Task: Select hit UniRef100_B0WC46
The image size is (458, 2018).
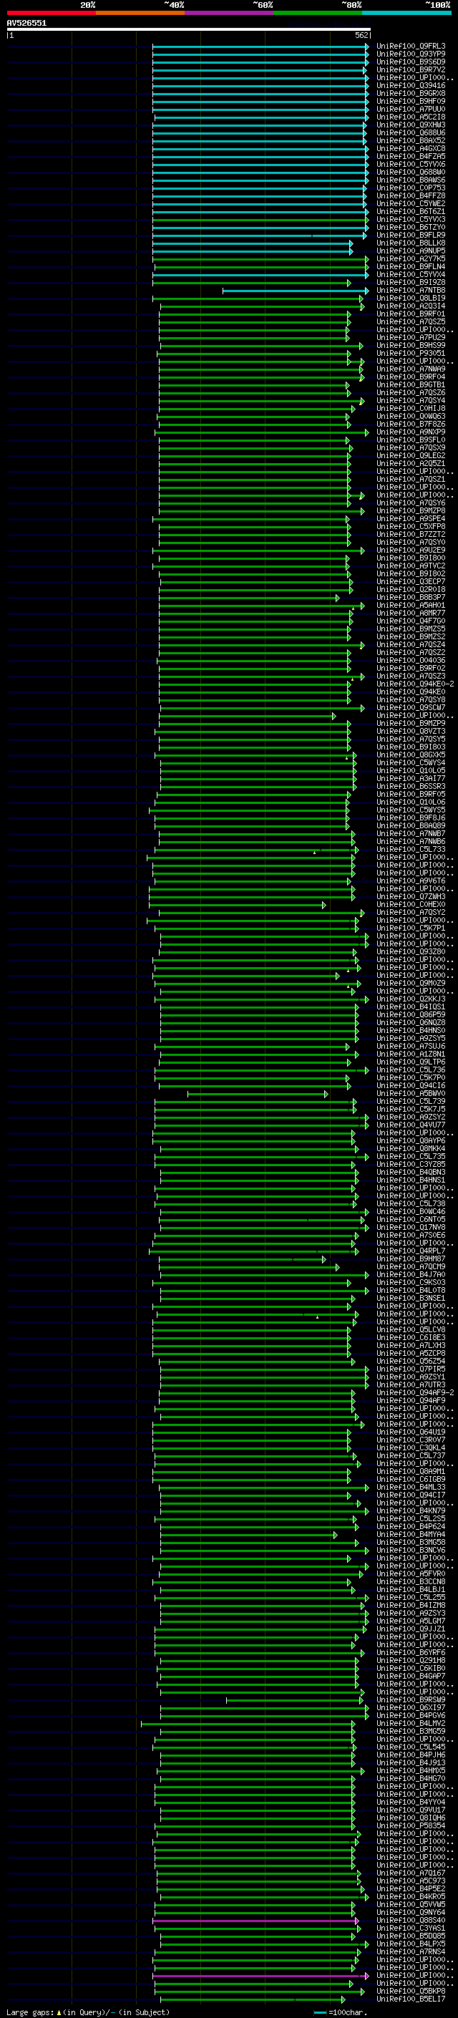Action: click(x=411, y=1212)
